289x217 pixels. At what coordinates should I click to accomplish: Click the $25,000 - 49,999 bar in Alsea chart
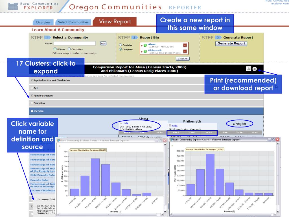(95, 177)
